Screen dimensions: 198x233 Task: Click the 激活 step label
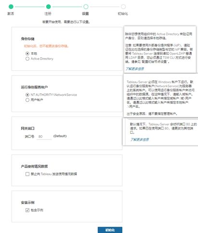click(x=11, y=13)
